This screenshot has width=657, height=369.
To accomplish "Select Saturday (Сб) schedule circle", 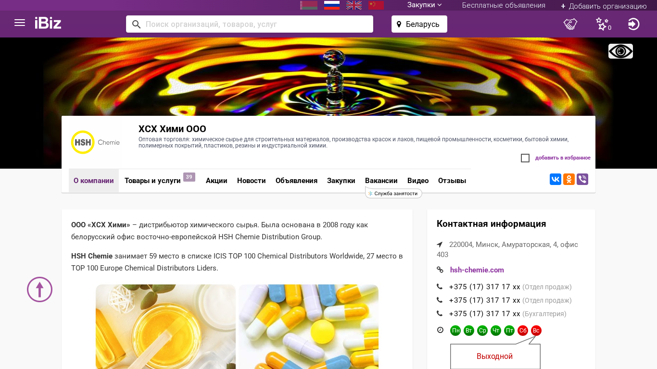I will [523, 331].
